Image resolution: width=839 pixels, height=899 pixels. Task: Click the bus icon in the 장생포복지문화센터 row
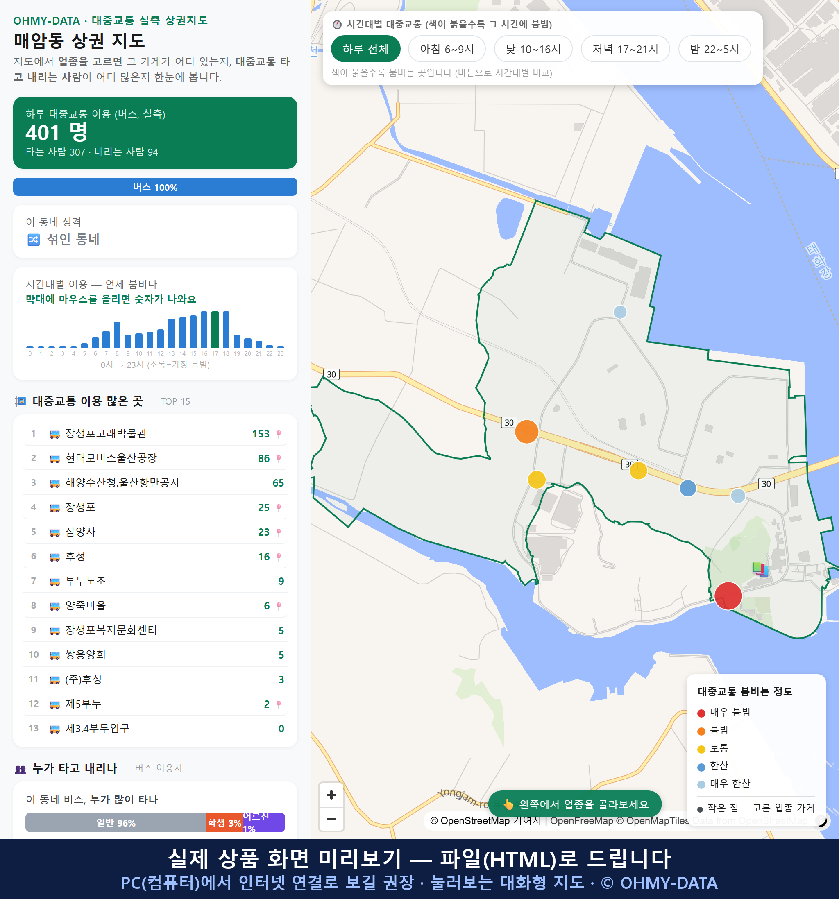[x=54, y=630]
